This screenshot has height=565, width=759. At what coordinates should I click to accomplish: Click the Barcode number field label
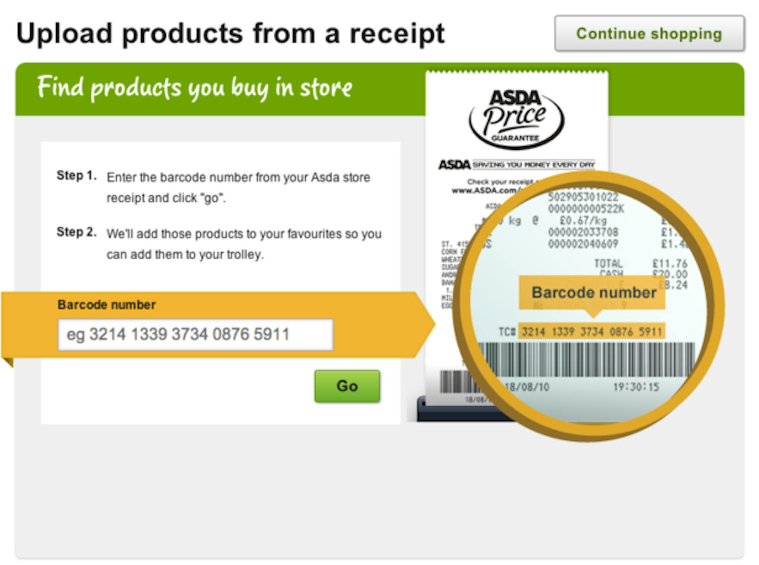107,305
